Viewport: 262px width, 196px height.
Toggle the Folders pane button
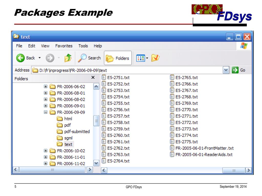coord(118,58)
